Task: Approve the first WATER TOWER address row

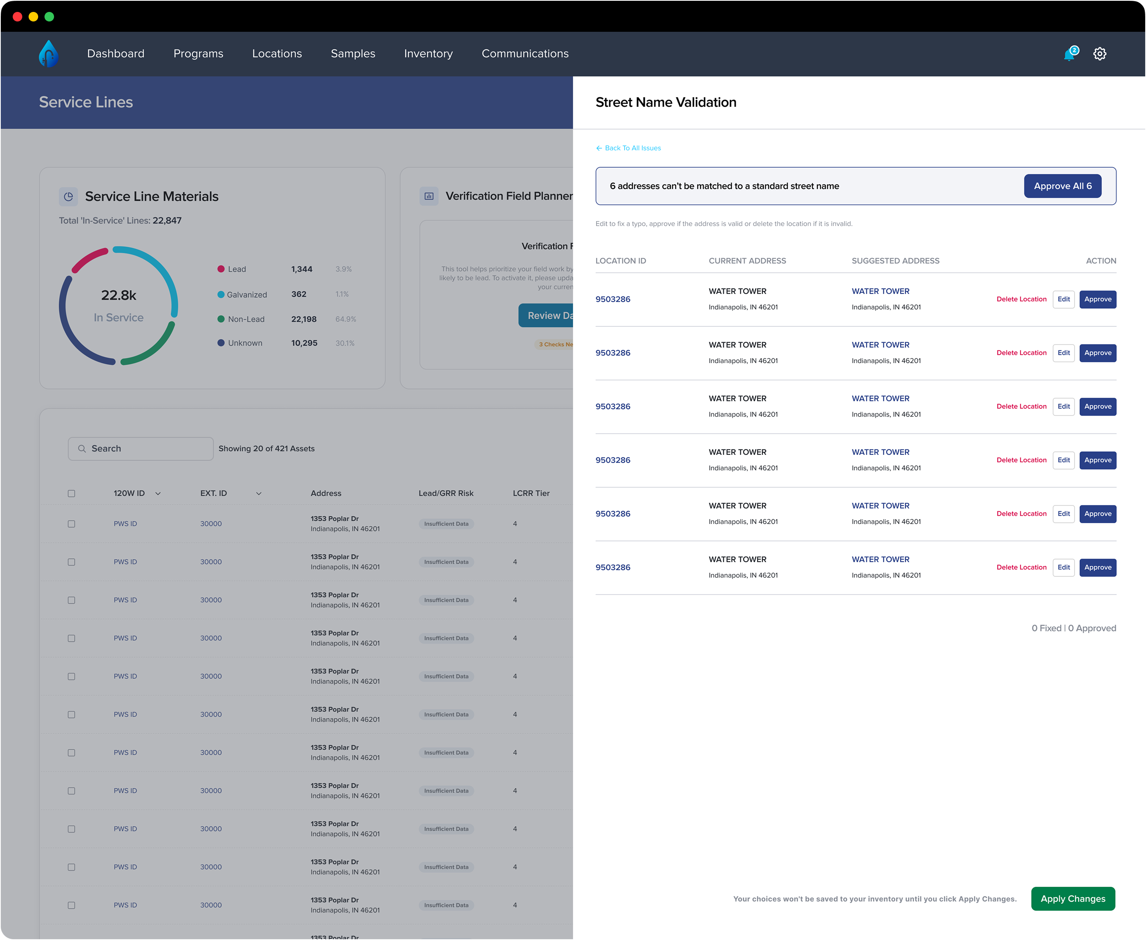Action: tap(1098, 300)
